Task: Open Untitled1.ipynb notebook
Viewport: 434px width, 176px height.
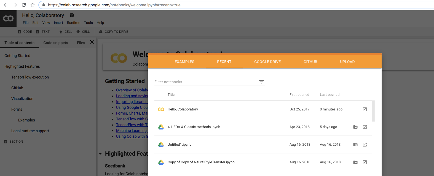Action: pos(180,145)
